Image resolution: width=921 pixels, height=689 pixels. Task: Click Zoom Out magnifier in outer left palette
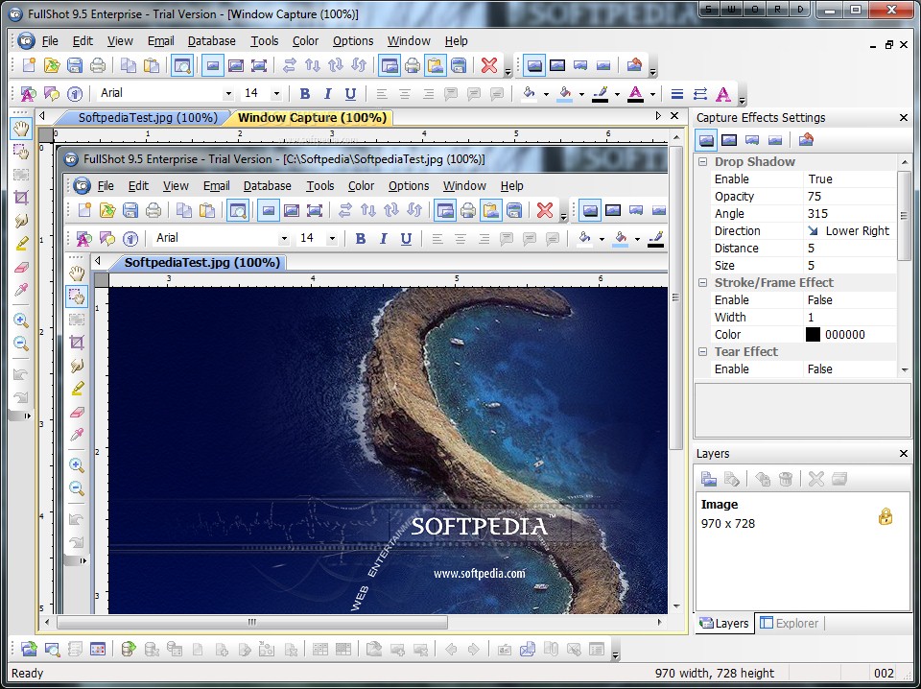(x=21, y=344)
